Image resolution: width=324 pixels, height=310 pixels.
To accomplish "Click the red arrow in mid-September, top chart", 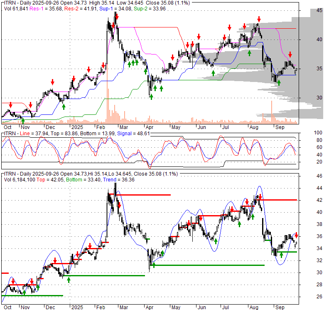I will 290,55.
